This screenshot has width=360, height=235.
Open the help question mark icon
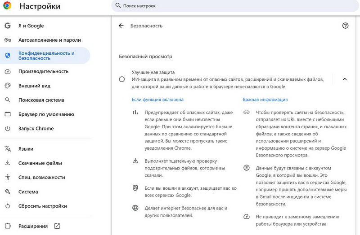[345, 26]
